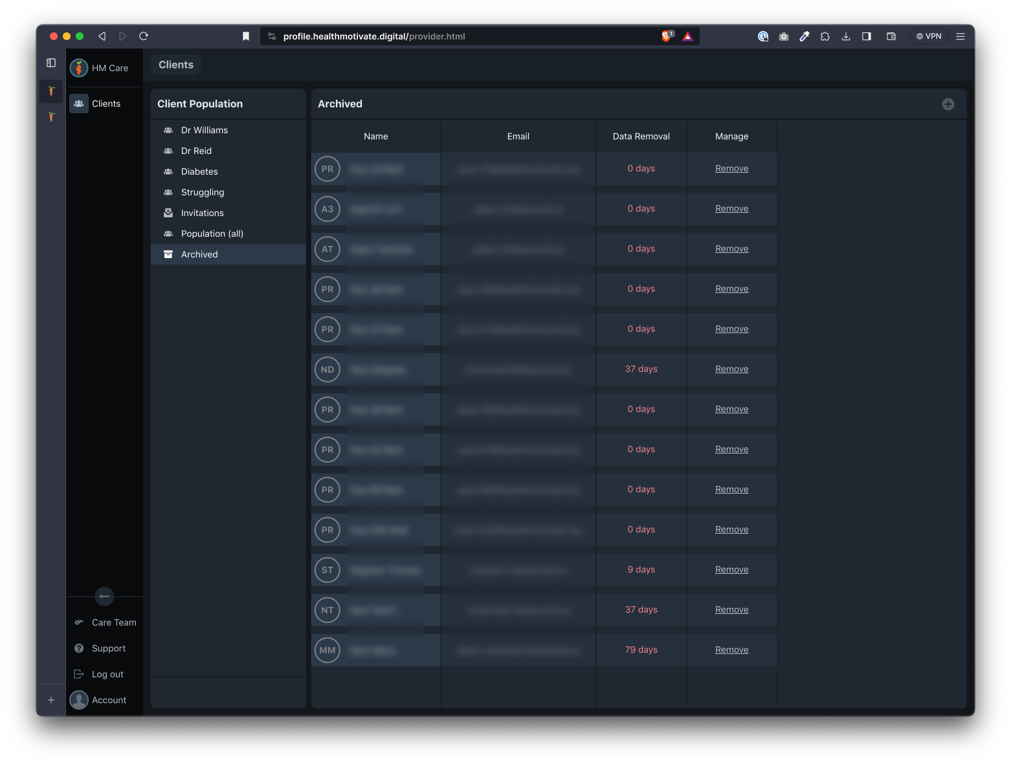
Task: Click the plus icon in Archived header
Action: click(x=948, y=104)
